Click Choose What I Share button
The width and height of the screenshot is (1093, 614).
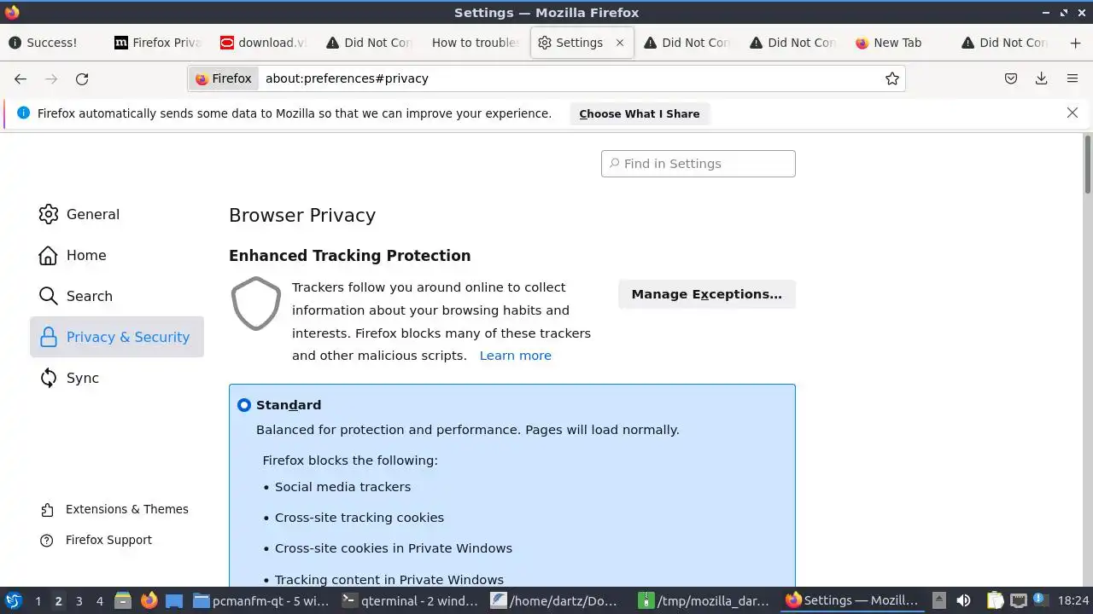(640, 113)
